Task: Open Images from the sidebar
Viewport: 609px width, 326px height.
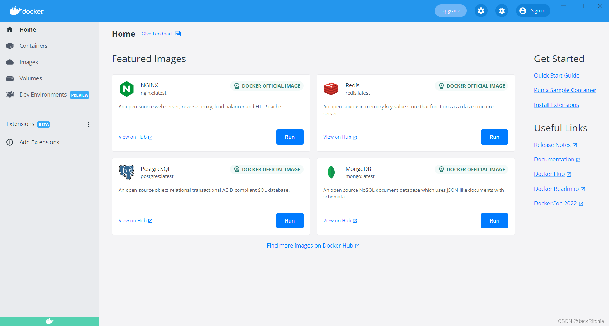Action: click(x=29, y=62)
